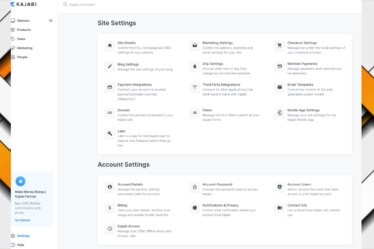Click the blue star partner icon

coord(20,181)
